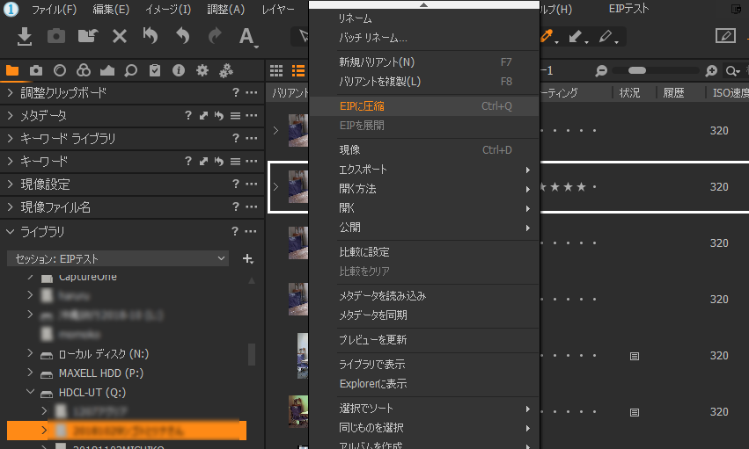
Task: Click the plus button beside session dropdown
Action: coord(247,258)
